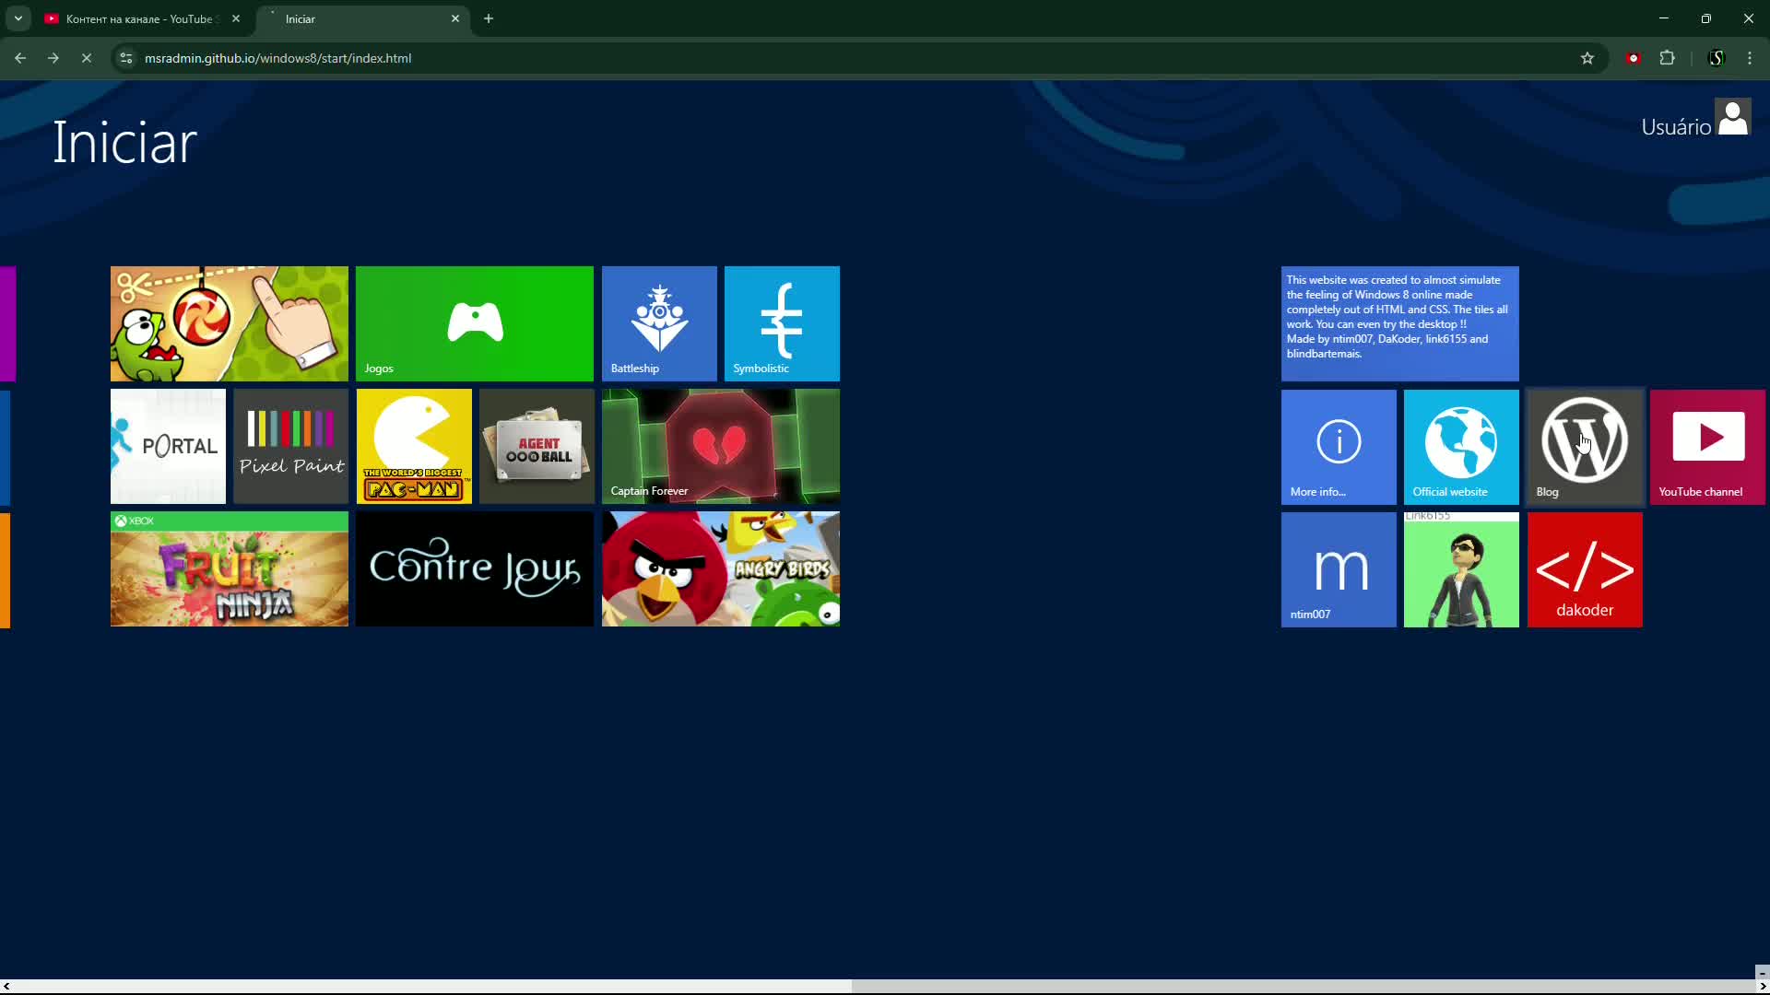
Task: Open the Link6155 avatar tile
Action: point(1461,569)
